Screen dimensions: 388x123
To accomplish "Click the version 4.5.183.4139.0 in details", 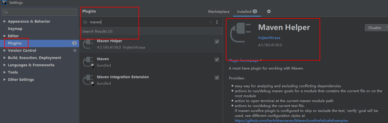I will click(270, 45).
